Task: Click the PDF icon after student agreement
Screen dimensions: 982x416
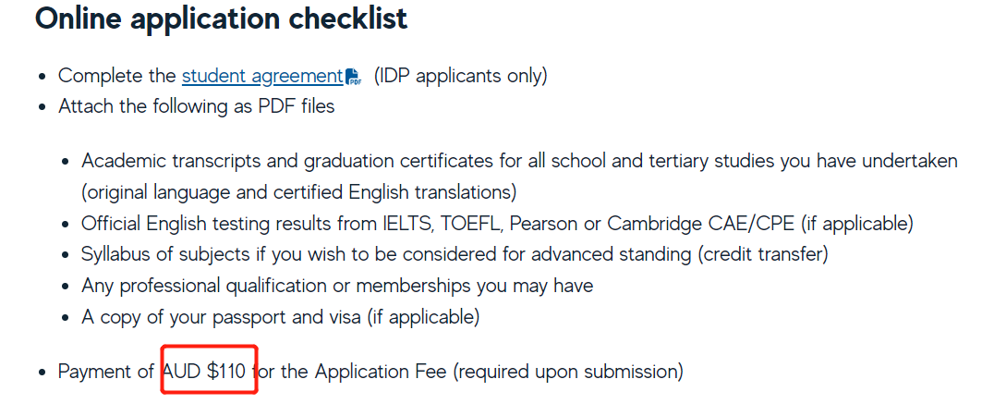Action: click(354, 77)
